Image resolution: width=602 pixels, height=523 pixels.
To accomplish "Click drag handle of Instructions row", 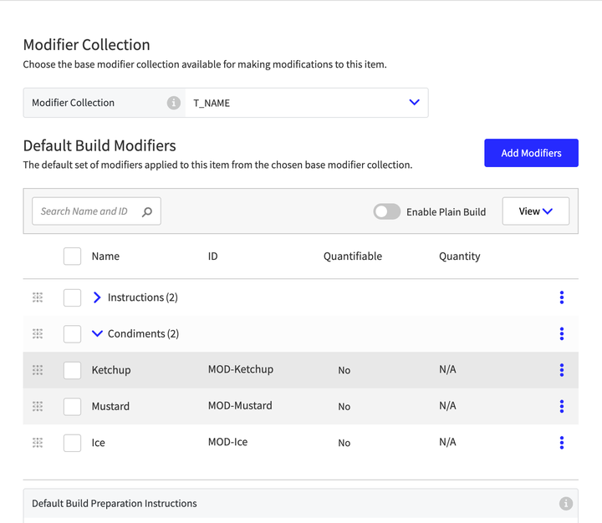I will coord(38,297).
